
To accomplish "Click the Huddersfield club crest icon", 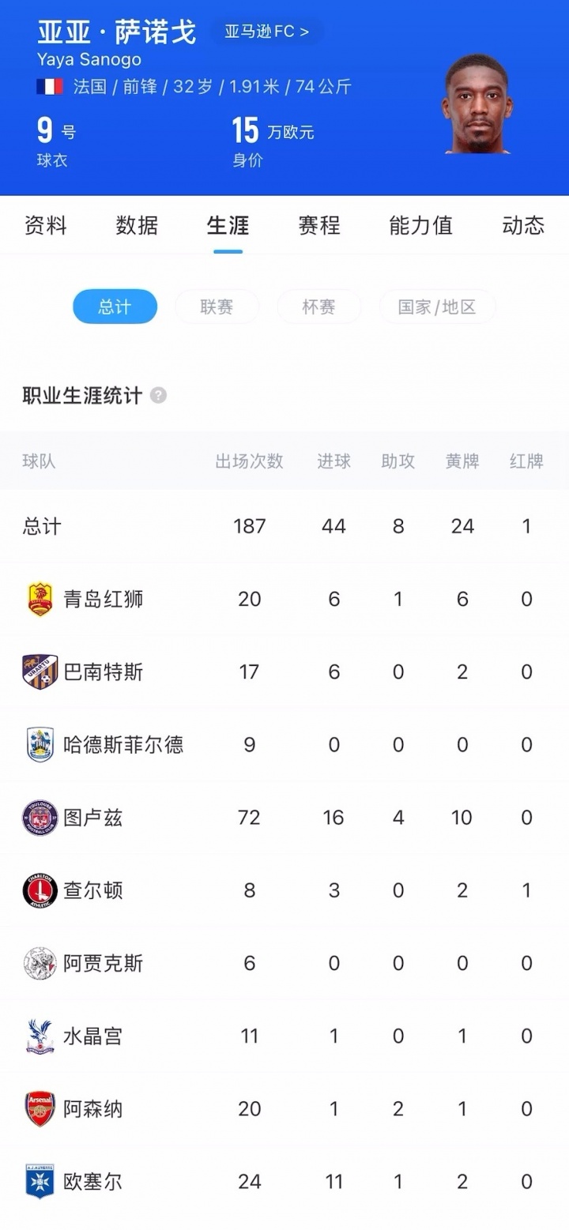I will tap(40, 745).
